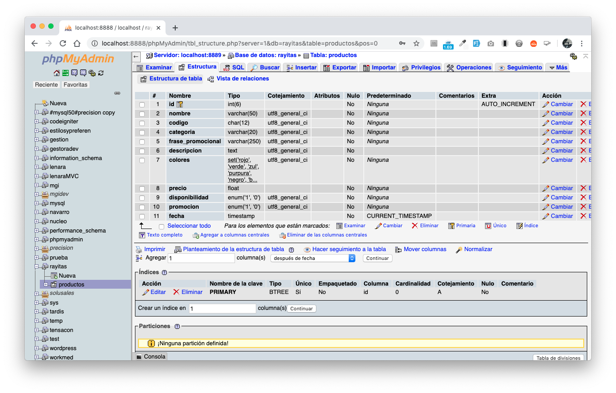
Task: Expand codeigniter database tree node
Action: click(x=37, y=121)
